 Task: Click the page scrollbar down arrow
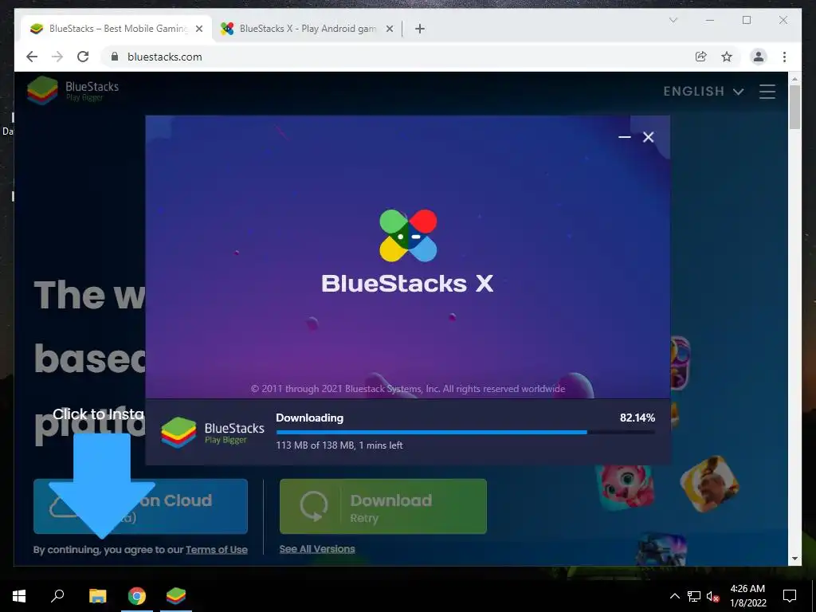click(x=794, y=559)
